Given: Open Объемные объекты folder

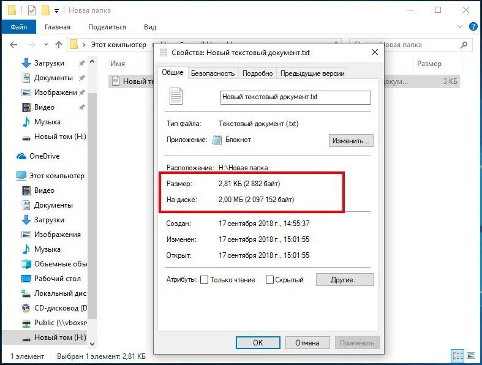Looking at the screenshot, I should pyautogui.click(x=60, y=264).
